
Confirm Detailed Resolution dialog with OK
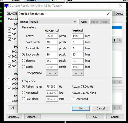pos(81,108)
